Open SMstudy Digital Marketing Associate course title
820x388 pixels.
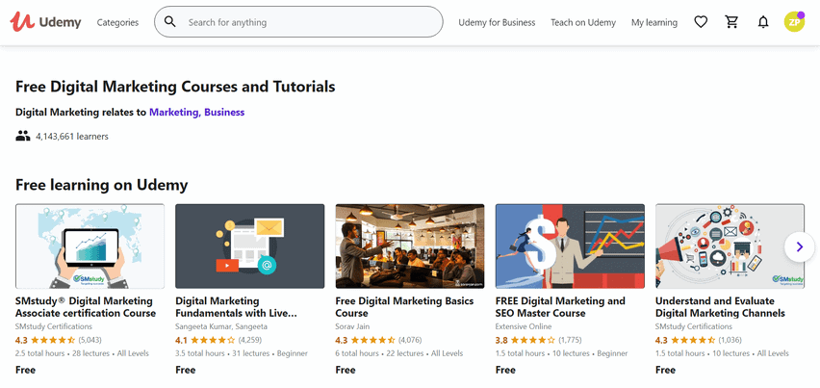pyautogui.click(x=86, y=307)
